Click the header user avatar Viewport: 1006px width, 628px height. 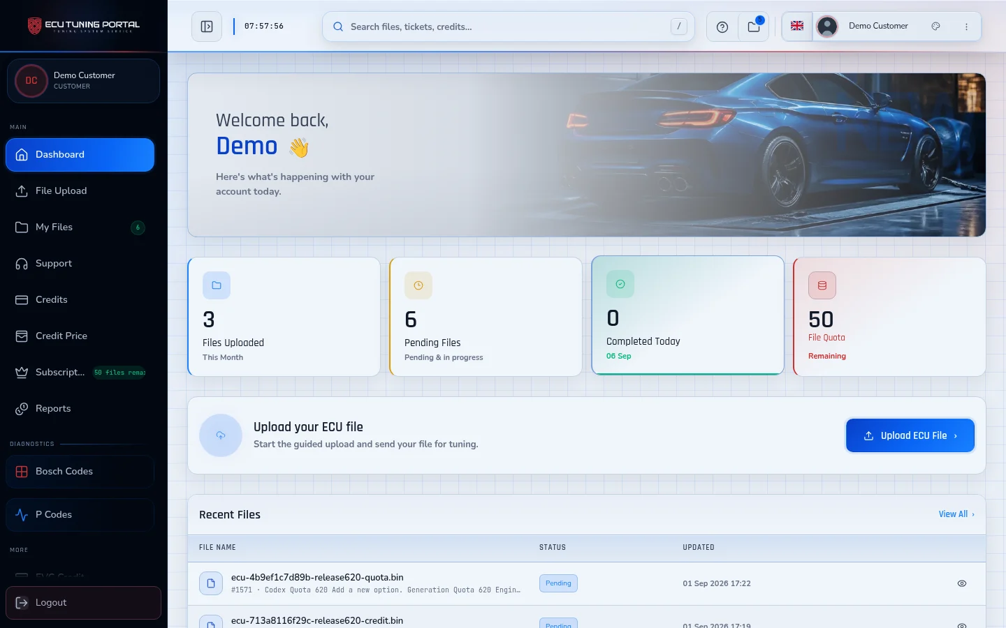(827, 27)
